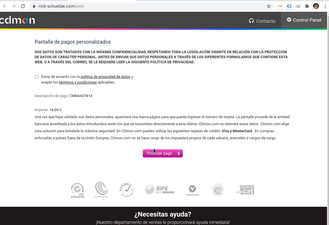Viewport: 329px width, 225px height.
Task: Click the Procesar pago button
Action: [x=163, y=154]
